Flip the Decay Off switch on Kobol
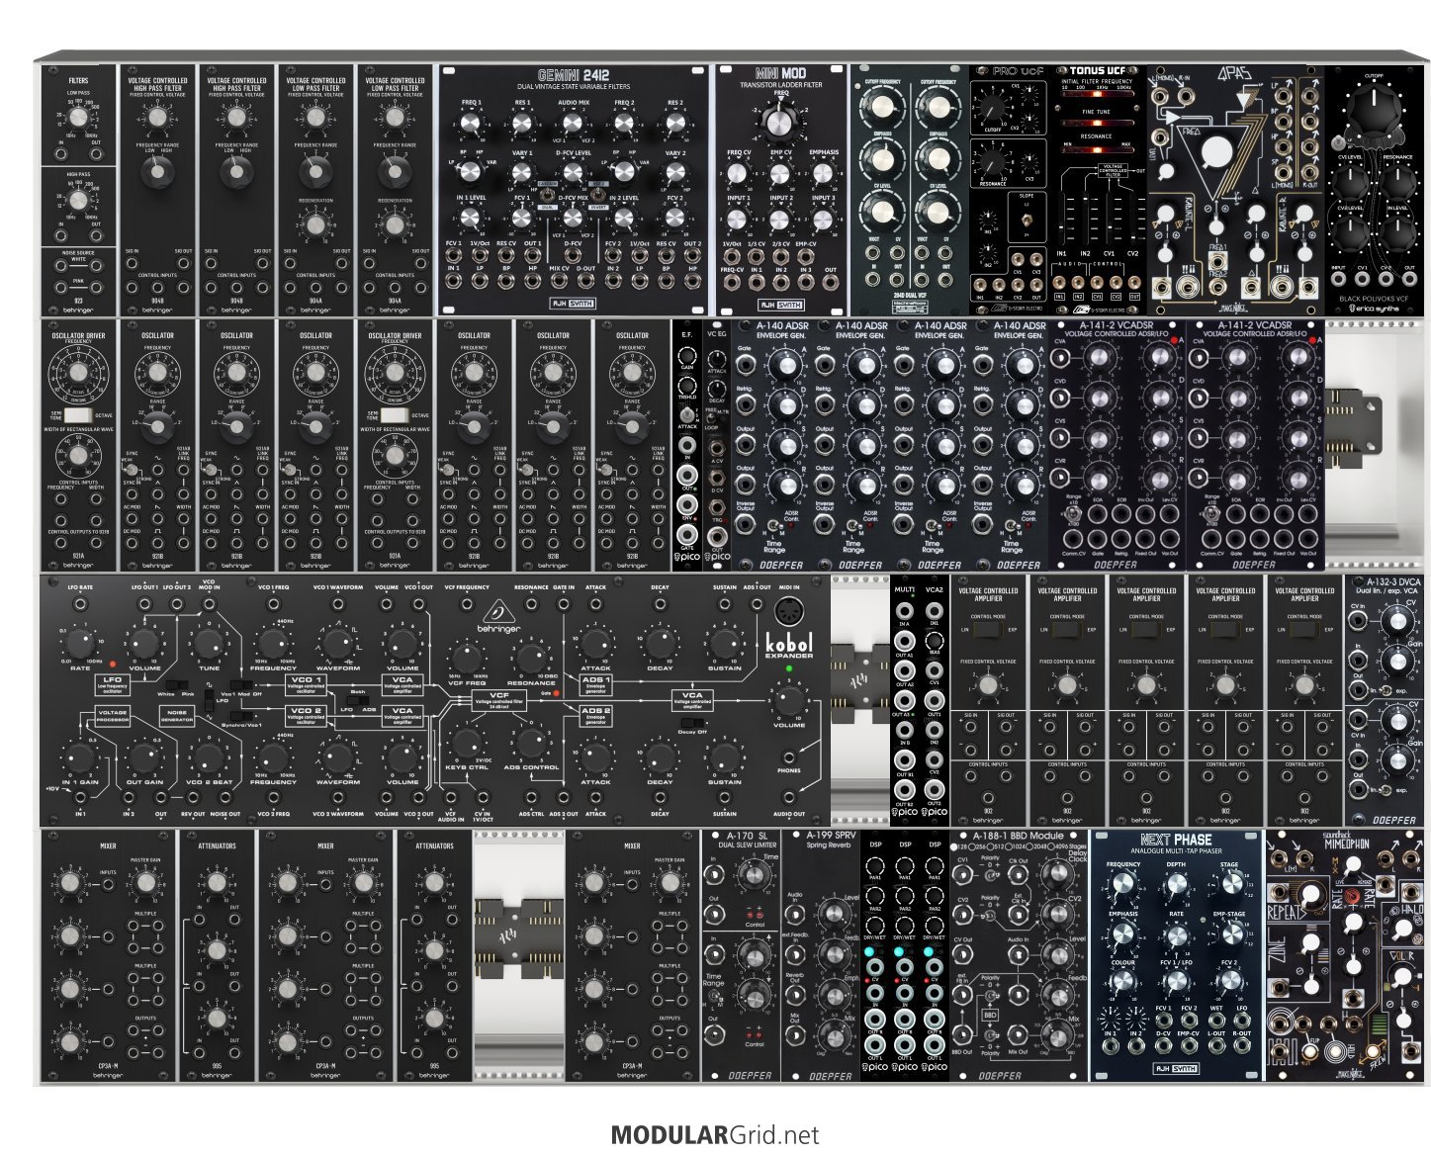This screenshot has height=1156, width=1431. pos(692,723)
